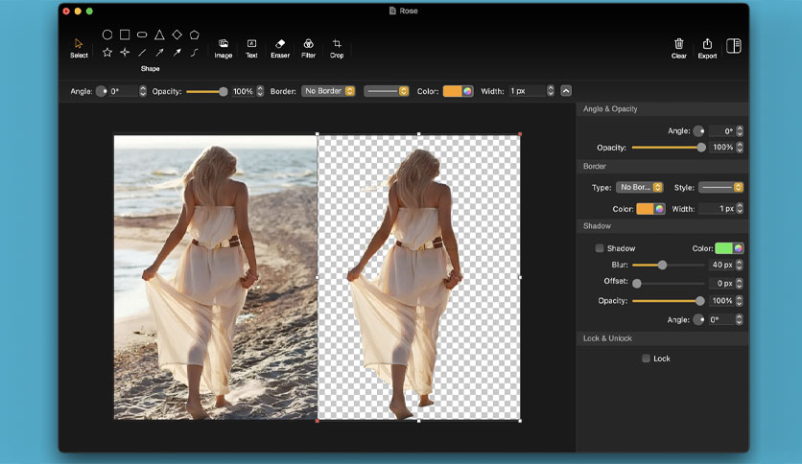Pick the pentagon shape tool
The height and width of the screenshot is (464, 802).
click(195, 35)
